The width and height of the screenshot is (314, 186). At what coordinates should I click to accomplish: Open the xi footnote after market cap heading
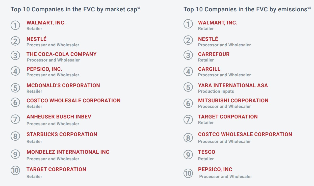click(x=139, y=8)
